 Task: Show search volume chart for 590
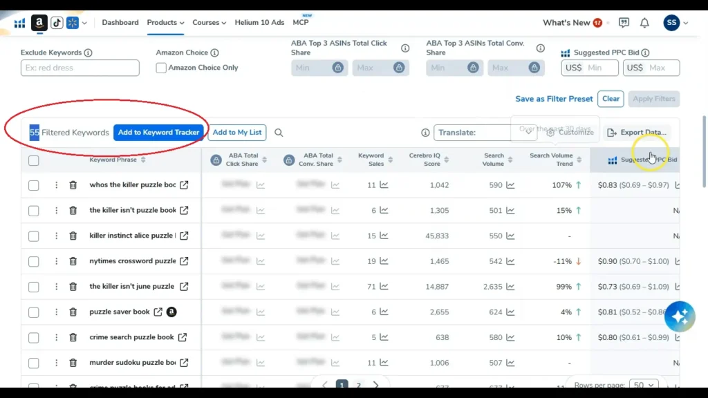[510, 185]
